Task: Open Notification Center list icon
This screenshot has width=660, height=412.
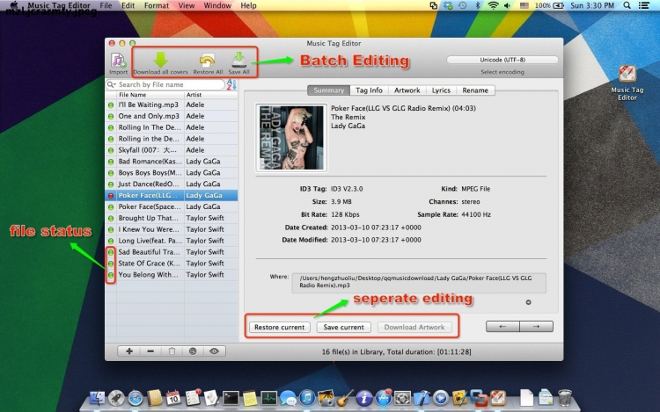Action: coord(643,5)
